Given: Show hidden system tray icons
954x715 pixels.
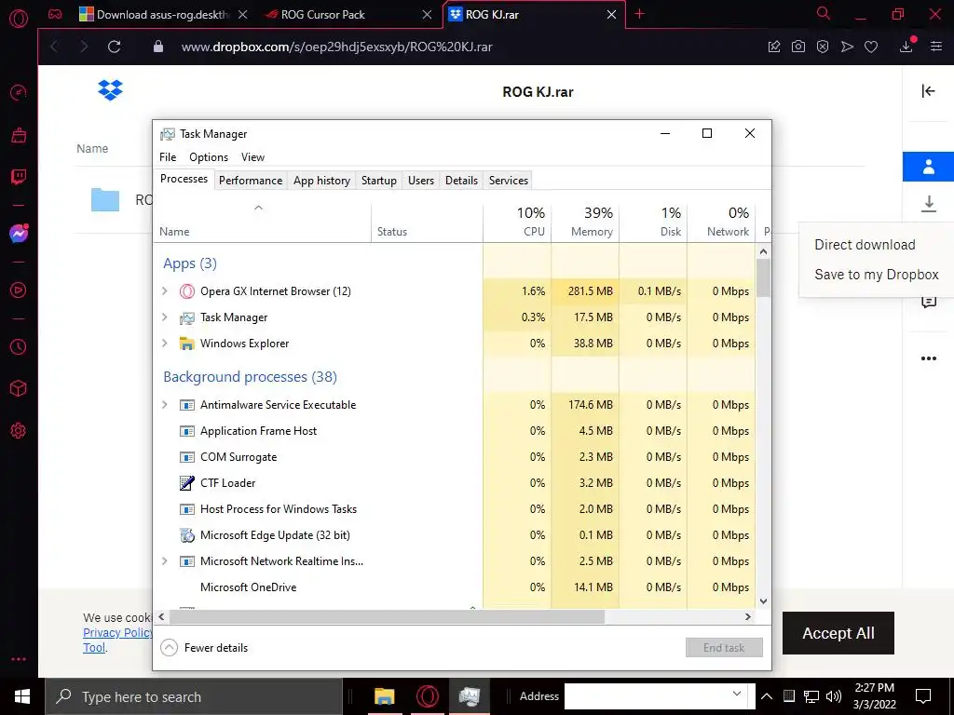Looking at the screenshot, I should 767,696.
